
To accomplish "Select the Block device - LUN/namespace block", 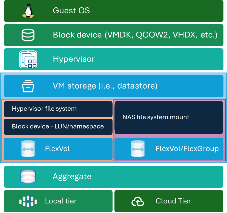I will point(58,126).
